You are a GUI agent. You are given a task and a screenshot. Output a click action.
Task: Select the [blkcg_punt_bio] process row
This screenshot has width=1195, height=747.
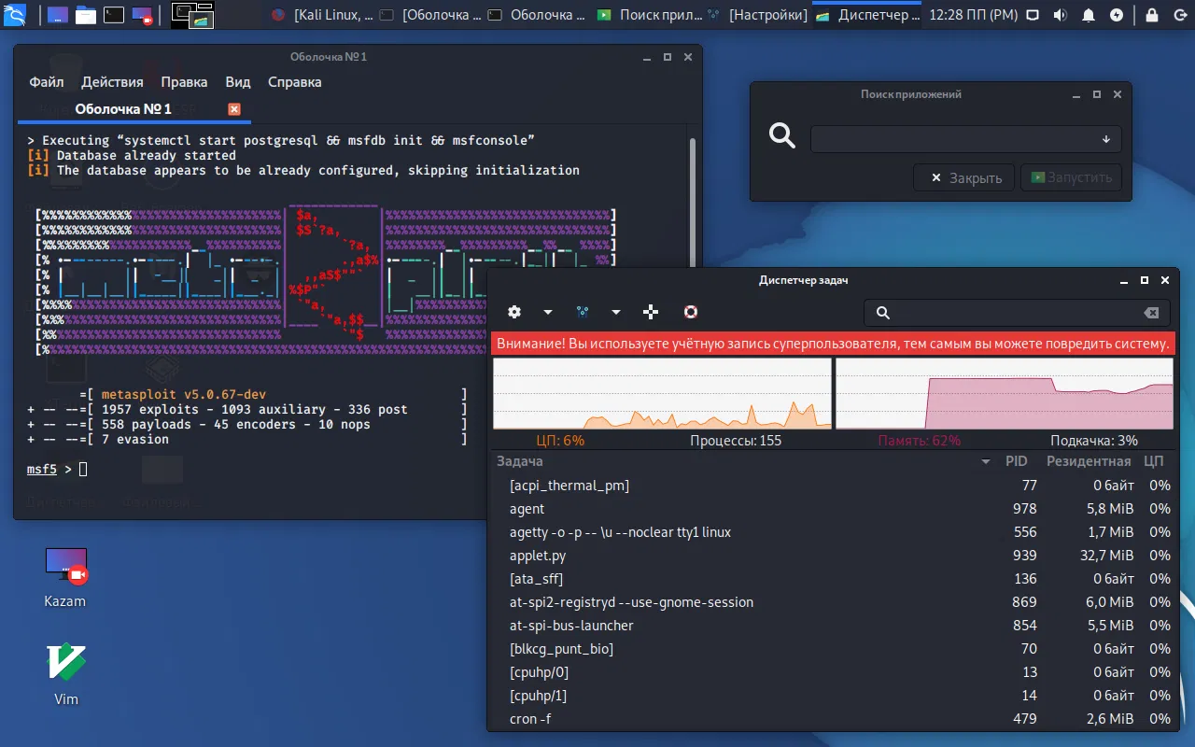pyautogui.click(x=833, y=649)
